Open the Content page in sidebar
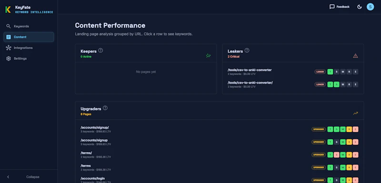The height and width of the screenshot is (183, 381). click(x=29, y=37)
